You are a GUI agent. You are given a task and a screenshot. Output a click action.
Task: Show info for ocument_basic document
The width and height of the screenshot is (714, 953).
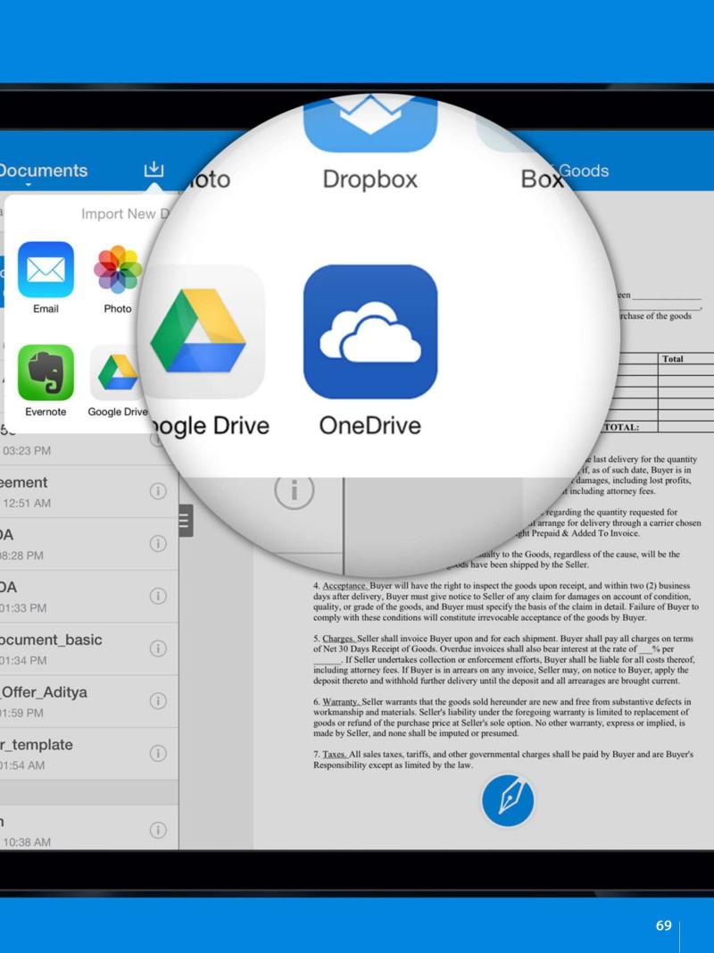tap(158, 648)
